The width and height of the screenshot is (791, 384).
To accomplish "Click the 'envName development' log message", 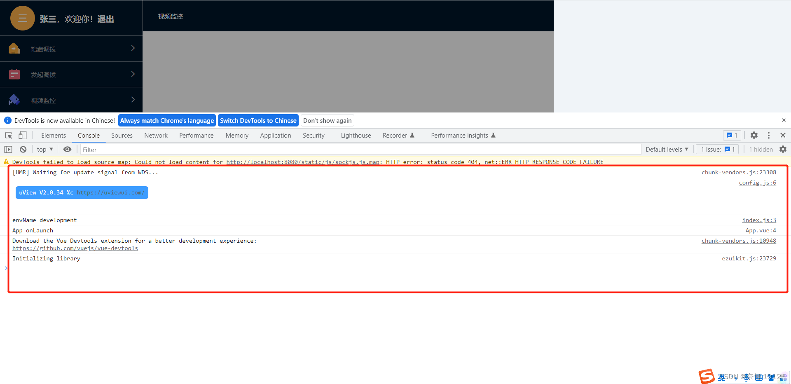I will [x=44, y=220].
